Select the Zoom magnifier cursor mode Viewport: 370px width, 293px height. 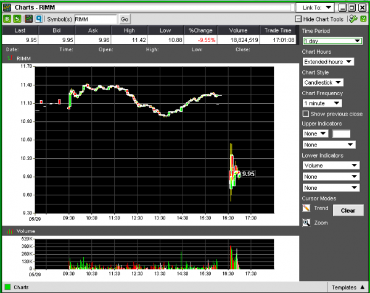pyautogui.click(x=306, y=223)
